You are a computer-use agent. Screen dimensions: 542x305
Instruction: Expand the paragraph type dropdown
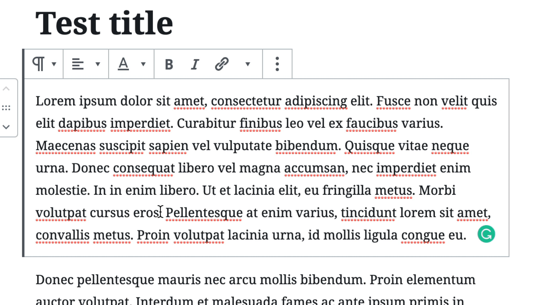click(x=54, y=64)
